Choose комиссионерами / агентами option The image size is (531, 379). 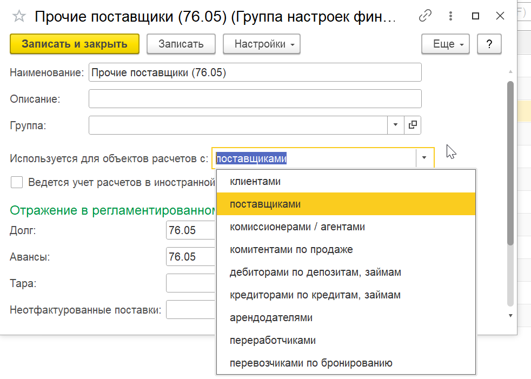pos(346,227)
